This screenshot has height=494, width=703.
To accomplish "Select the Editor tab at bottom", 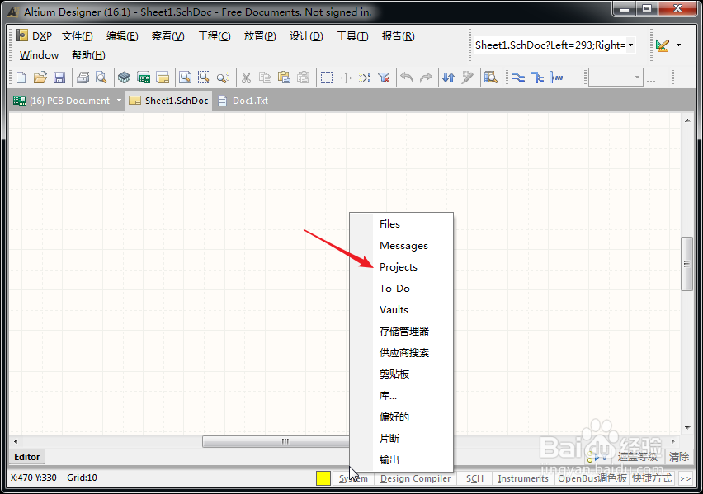I will coord(27,457).
